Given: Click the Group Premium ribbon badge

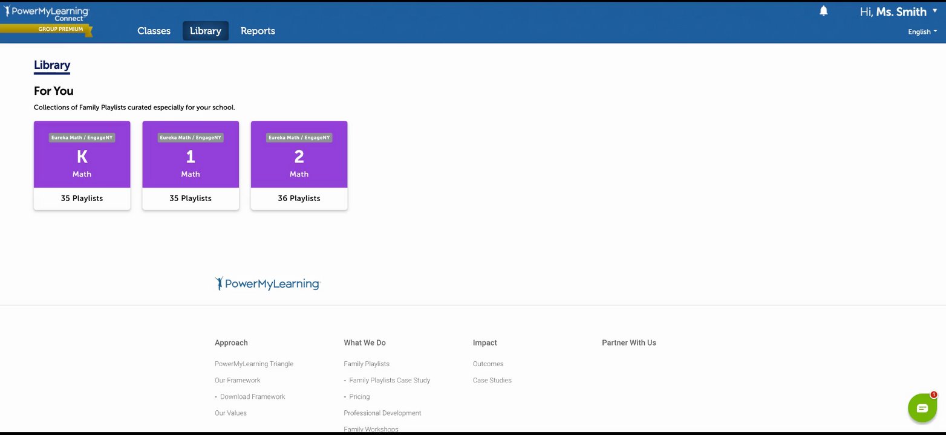Looking at the screenshot, I should point(47,30).
